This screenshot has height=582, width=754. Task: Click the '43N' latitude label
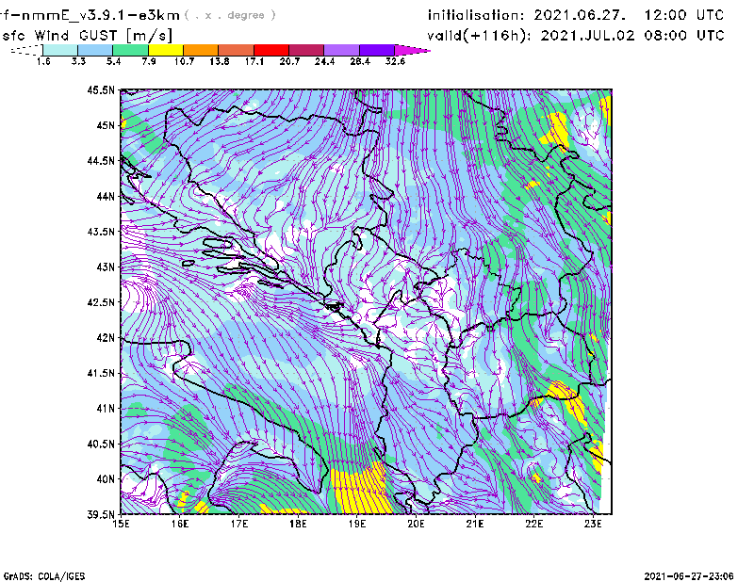[x=106, y=267]
